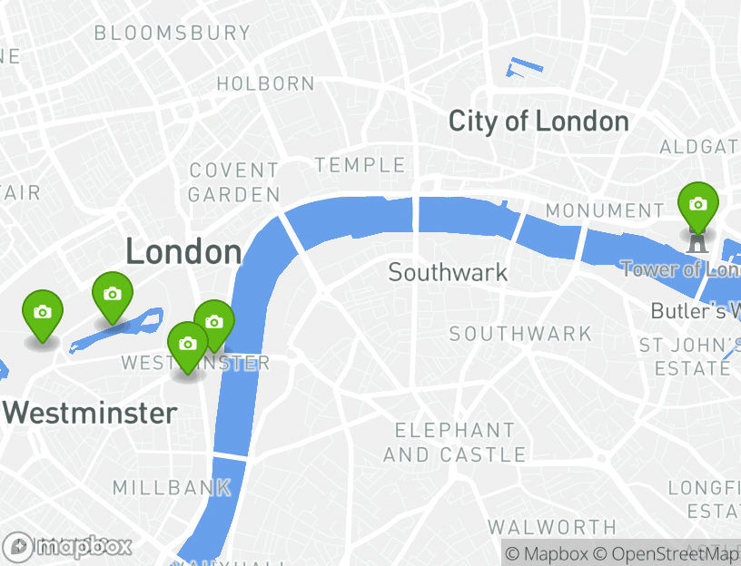The image size is (741, 566).
Task: Open the © Mapbox attribution link
Action: [x=547, y=553]
